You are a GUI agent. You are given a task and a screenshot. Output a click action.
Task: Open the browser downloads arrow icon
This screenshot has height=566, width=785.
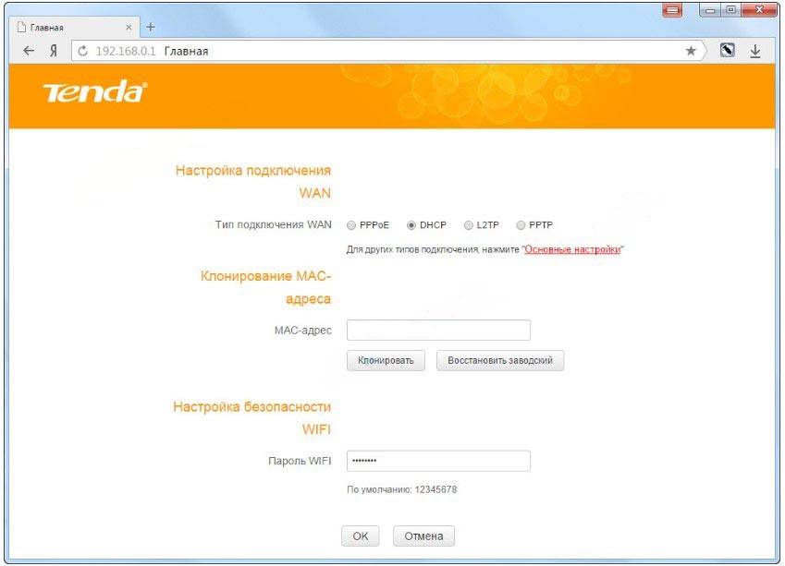tap(754, 52)
